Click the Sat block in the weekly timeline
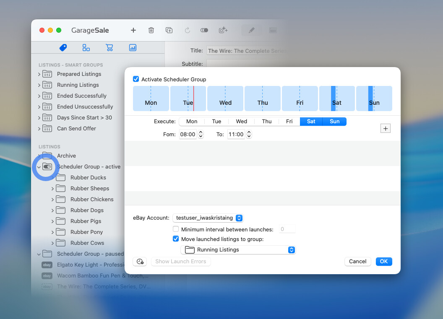The height and width of the screenshot is (319, 443). tap(337, 99)
